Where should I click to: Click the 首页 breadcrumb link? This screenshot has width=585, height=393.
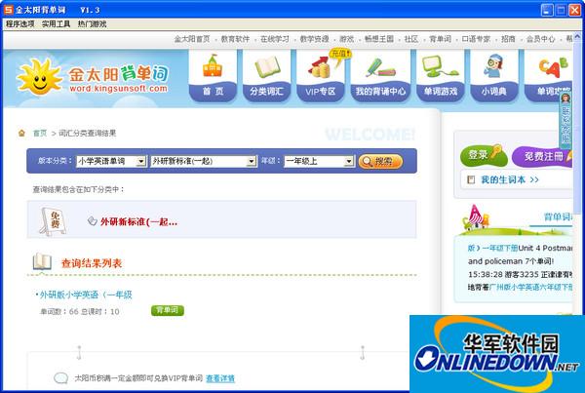tap(40, 133)
